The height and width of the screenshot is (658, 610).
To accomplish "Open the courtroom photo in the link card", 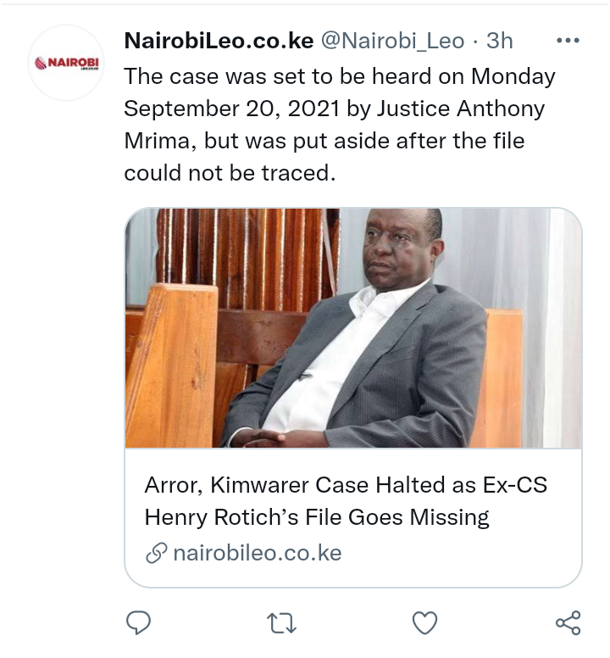I will (x=353, y=328).
